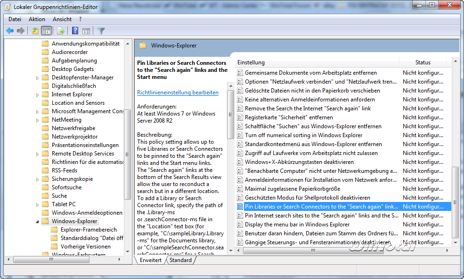Click the blue Back arrow in the toolbar
The width and height of the screenshot is (464, 279).
(x=10, y=31)
